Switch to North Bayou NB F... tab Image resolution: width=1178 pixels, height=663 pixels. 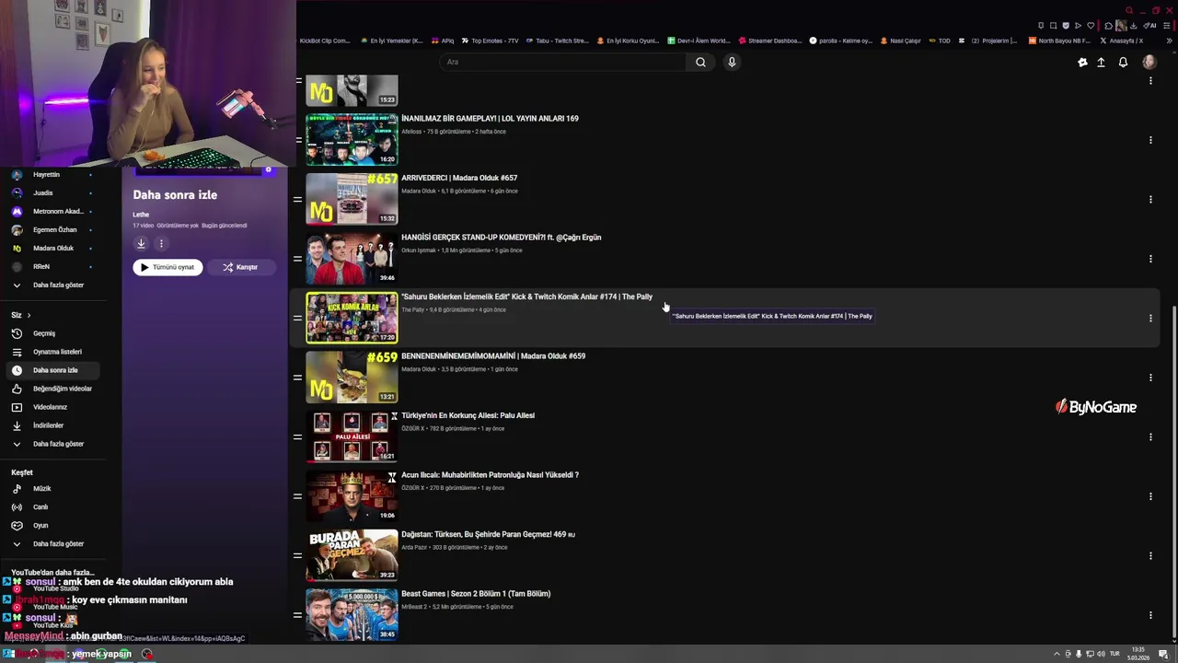pyautogui.click(x=1059, y=41)
